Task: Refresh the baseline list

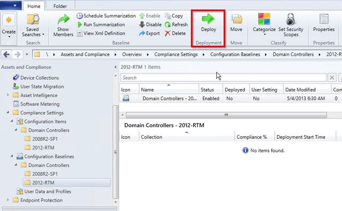Action: click(176, 25)
